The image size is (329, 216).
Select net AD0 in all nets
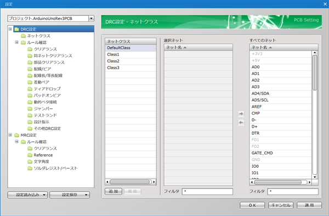point(281,67)
